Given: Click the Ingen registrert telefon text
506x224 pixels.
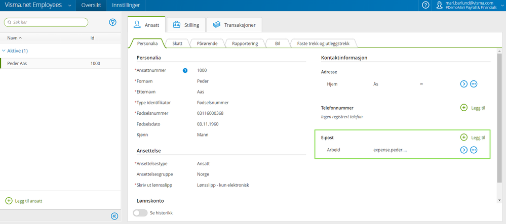Looking at the screenshot, I should pos(342,117).
